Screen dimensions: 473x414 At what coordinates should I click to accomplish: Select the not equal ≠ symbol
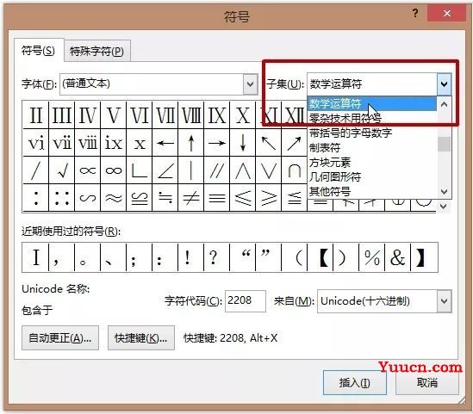(191, 198)
